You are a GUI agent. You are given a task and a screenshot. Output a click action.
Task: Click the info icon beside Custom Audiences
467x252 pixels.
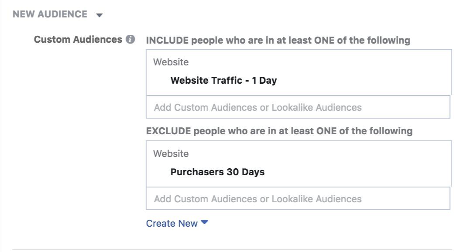point(130,39)
